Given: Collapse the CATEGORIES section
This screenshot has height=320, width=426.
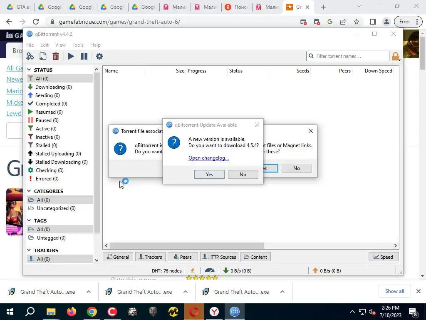Looking at the screenshot, I should 30,191.
